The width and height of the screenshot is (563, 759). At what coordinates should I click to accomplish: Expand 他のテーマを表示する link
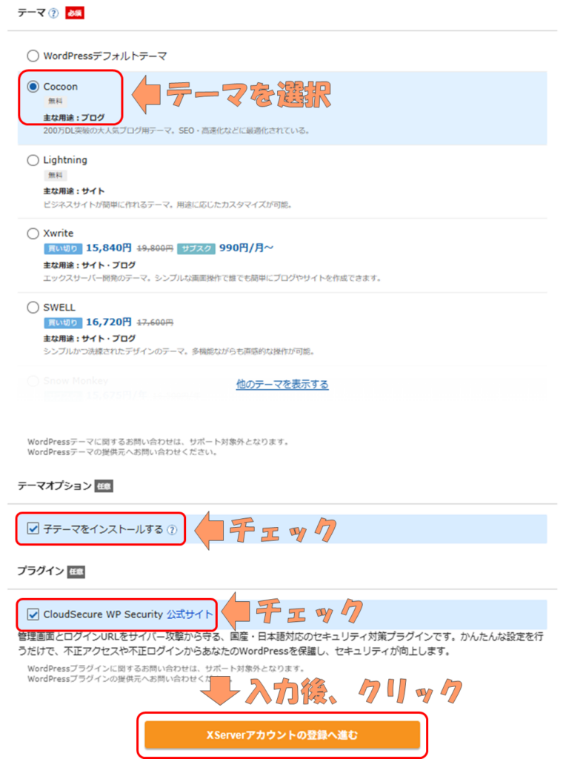[x=282, y=385]
